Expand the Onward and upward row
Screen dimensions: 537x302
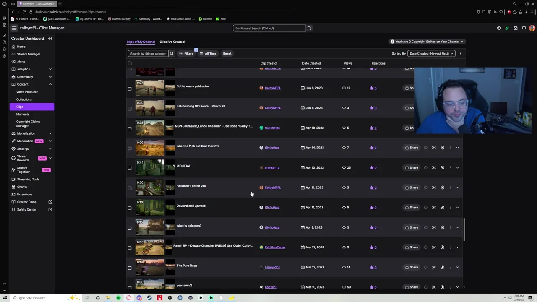coord(457,207)
